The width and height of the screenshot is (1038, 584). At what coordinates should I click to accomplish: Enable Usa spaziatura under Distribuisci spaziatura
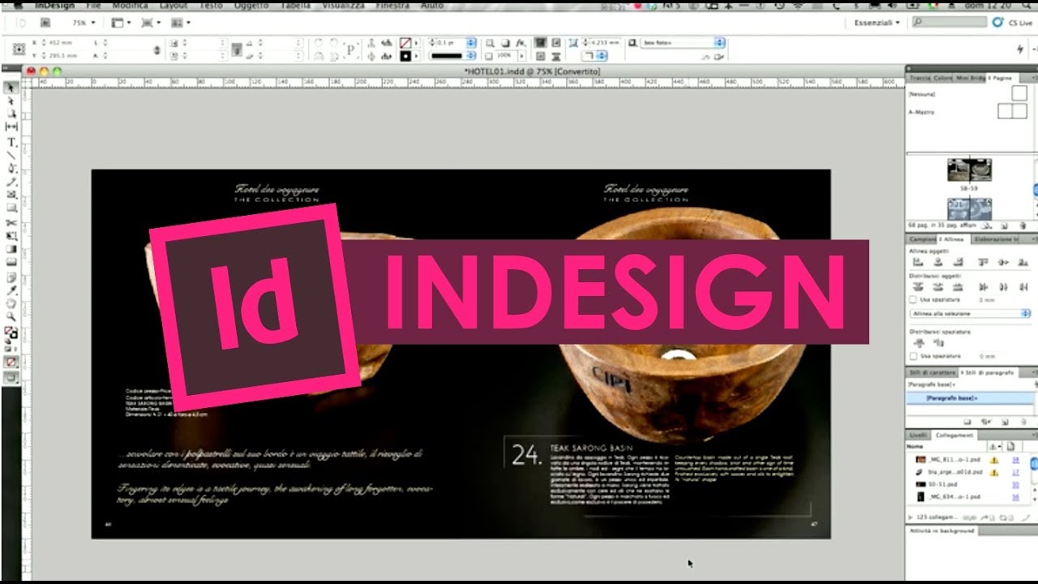(914, 355)
